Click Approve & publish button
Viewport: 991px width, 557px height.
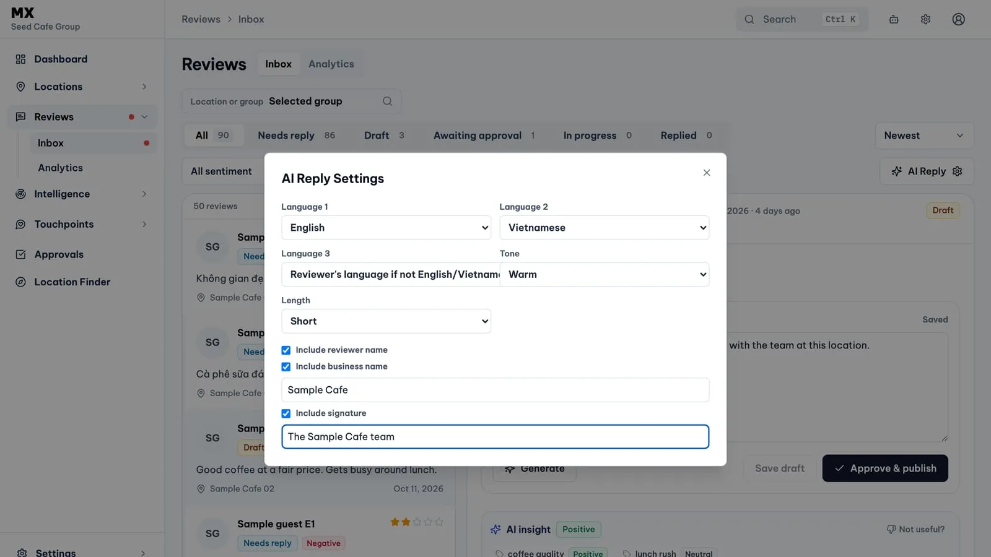tap(885, 468)
